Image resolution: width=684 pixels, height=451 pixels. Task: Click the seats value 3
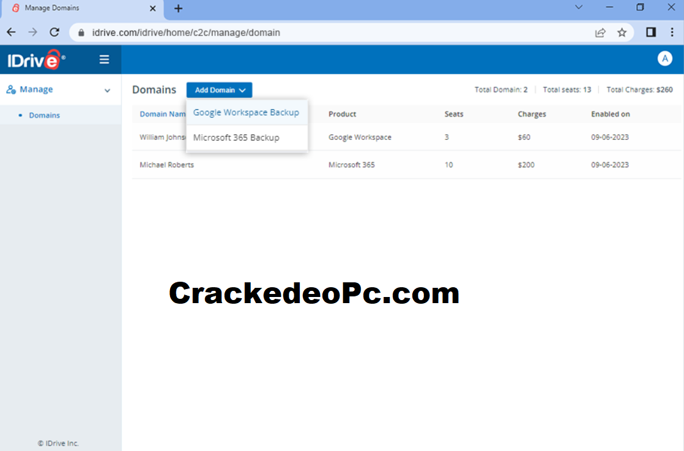click(447, 137)
